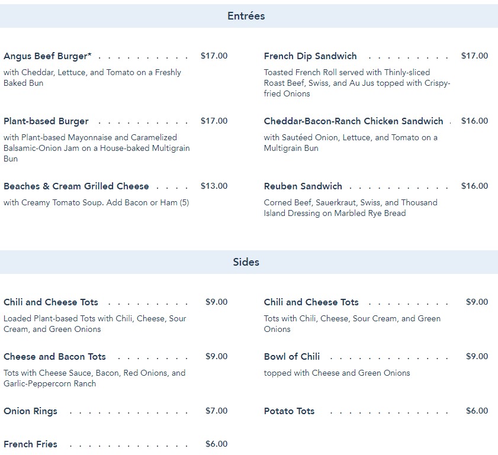Click the Reuben Sandwich description text
The image size is (498, 455).
(351, 208)
